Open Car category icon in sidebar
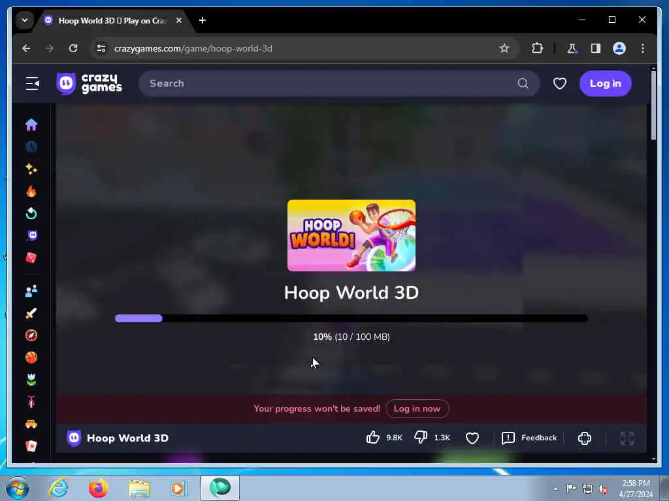The width and height of the screenshot is (669, 501). point(31,424)
